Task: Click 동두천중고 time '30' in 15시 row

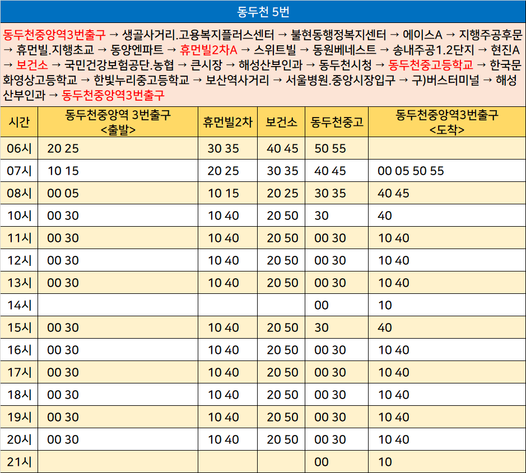Action: pyautogui.click(x=322, y=328)
